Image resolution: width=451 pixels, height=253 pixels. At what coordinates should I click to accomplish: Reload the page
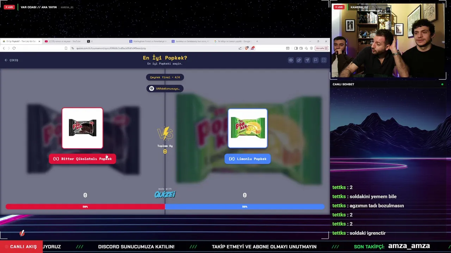[14, 48]
